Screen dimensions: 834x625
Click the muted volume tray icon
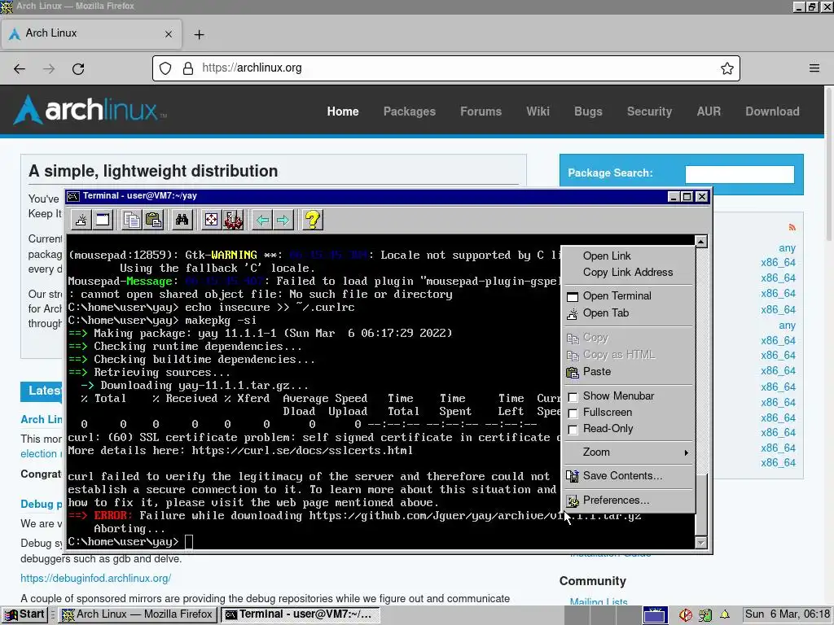(686, 615)
